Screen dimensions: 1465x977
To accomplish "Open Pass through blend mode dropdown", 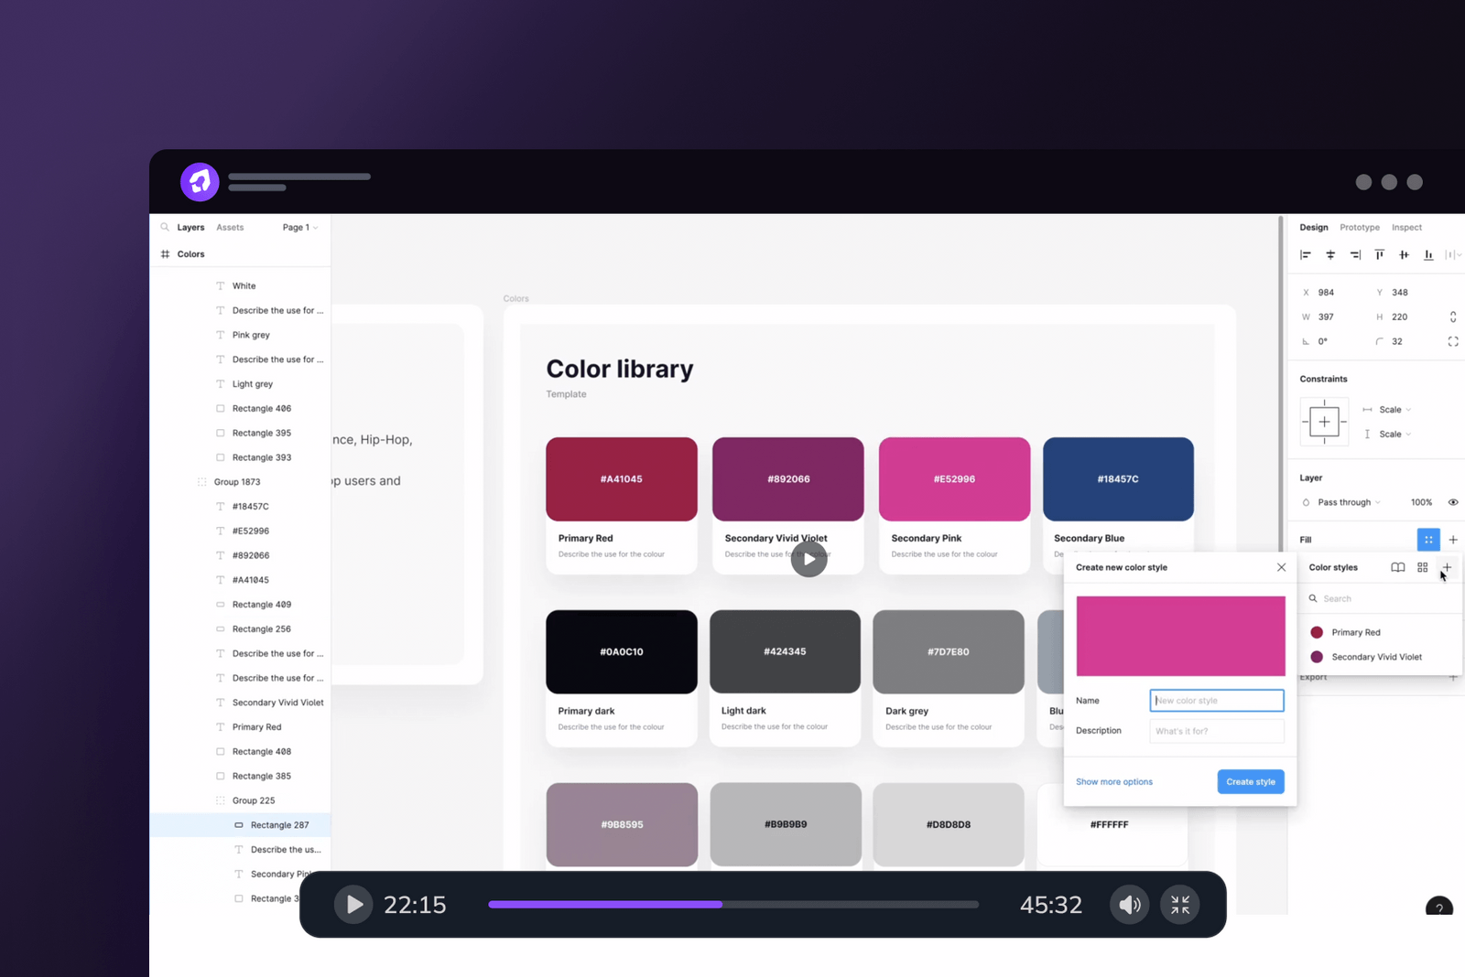I will tap(1349, 502).
